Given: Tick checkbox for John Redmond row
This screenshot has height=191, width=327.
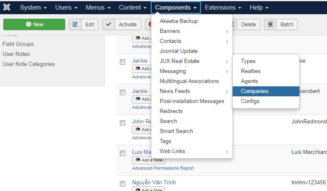Looking at the screenshot, I should [x=123, y=123].
